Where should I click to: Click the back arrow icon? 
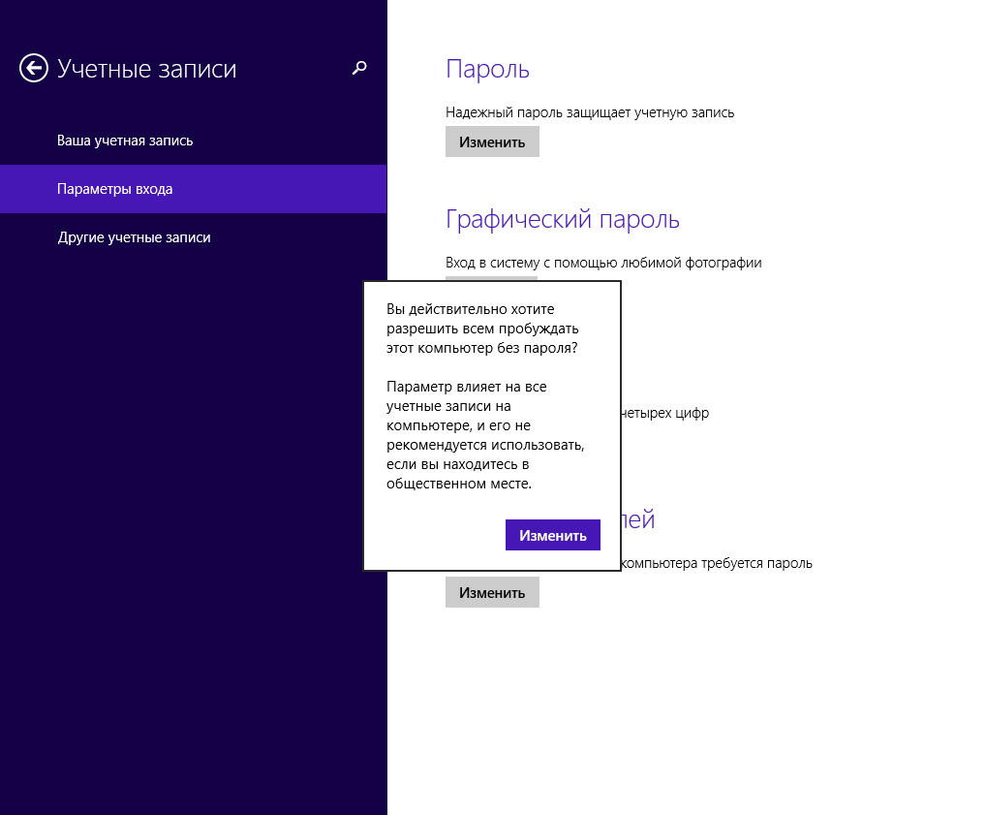coord(34,68)
